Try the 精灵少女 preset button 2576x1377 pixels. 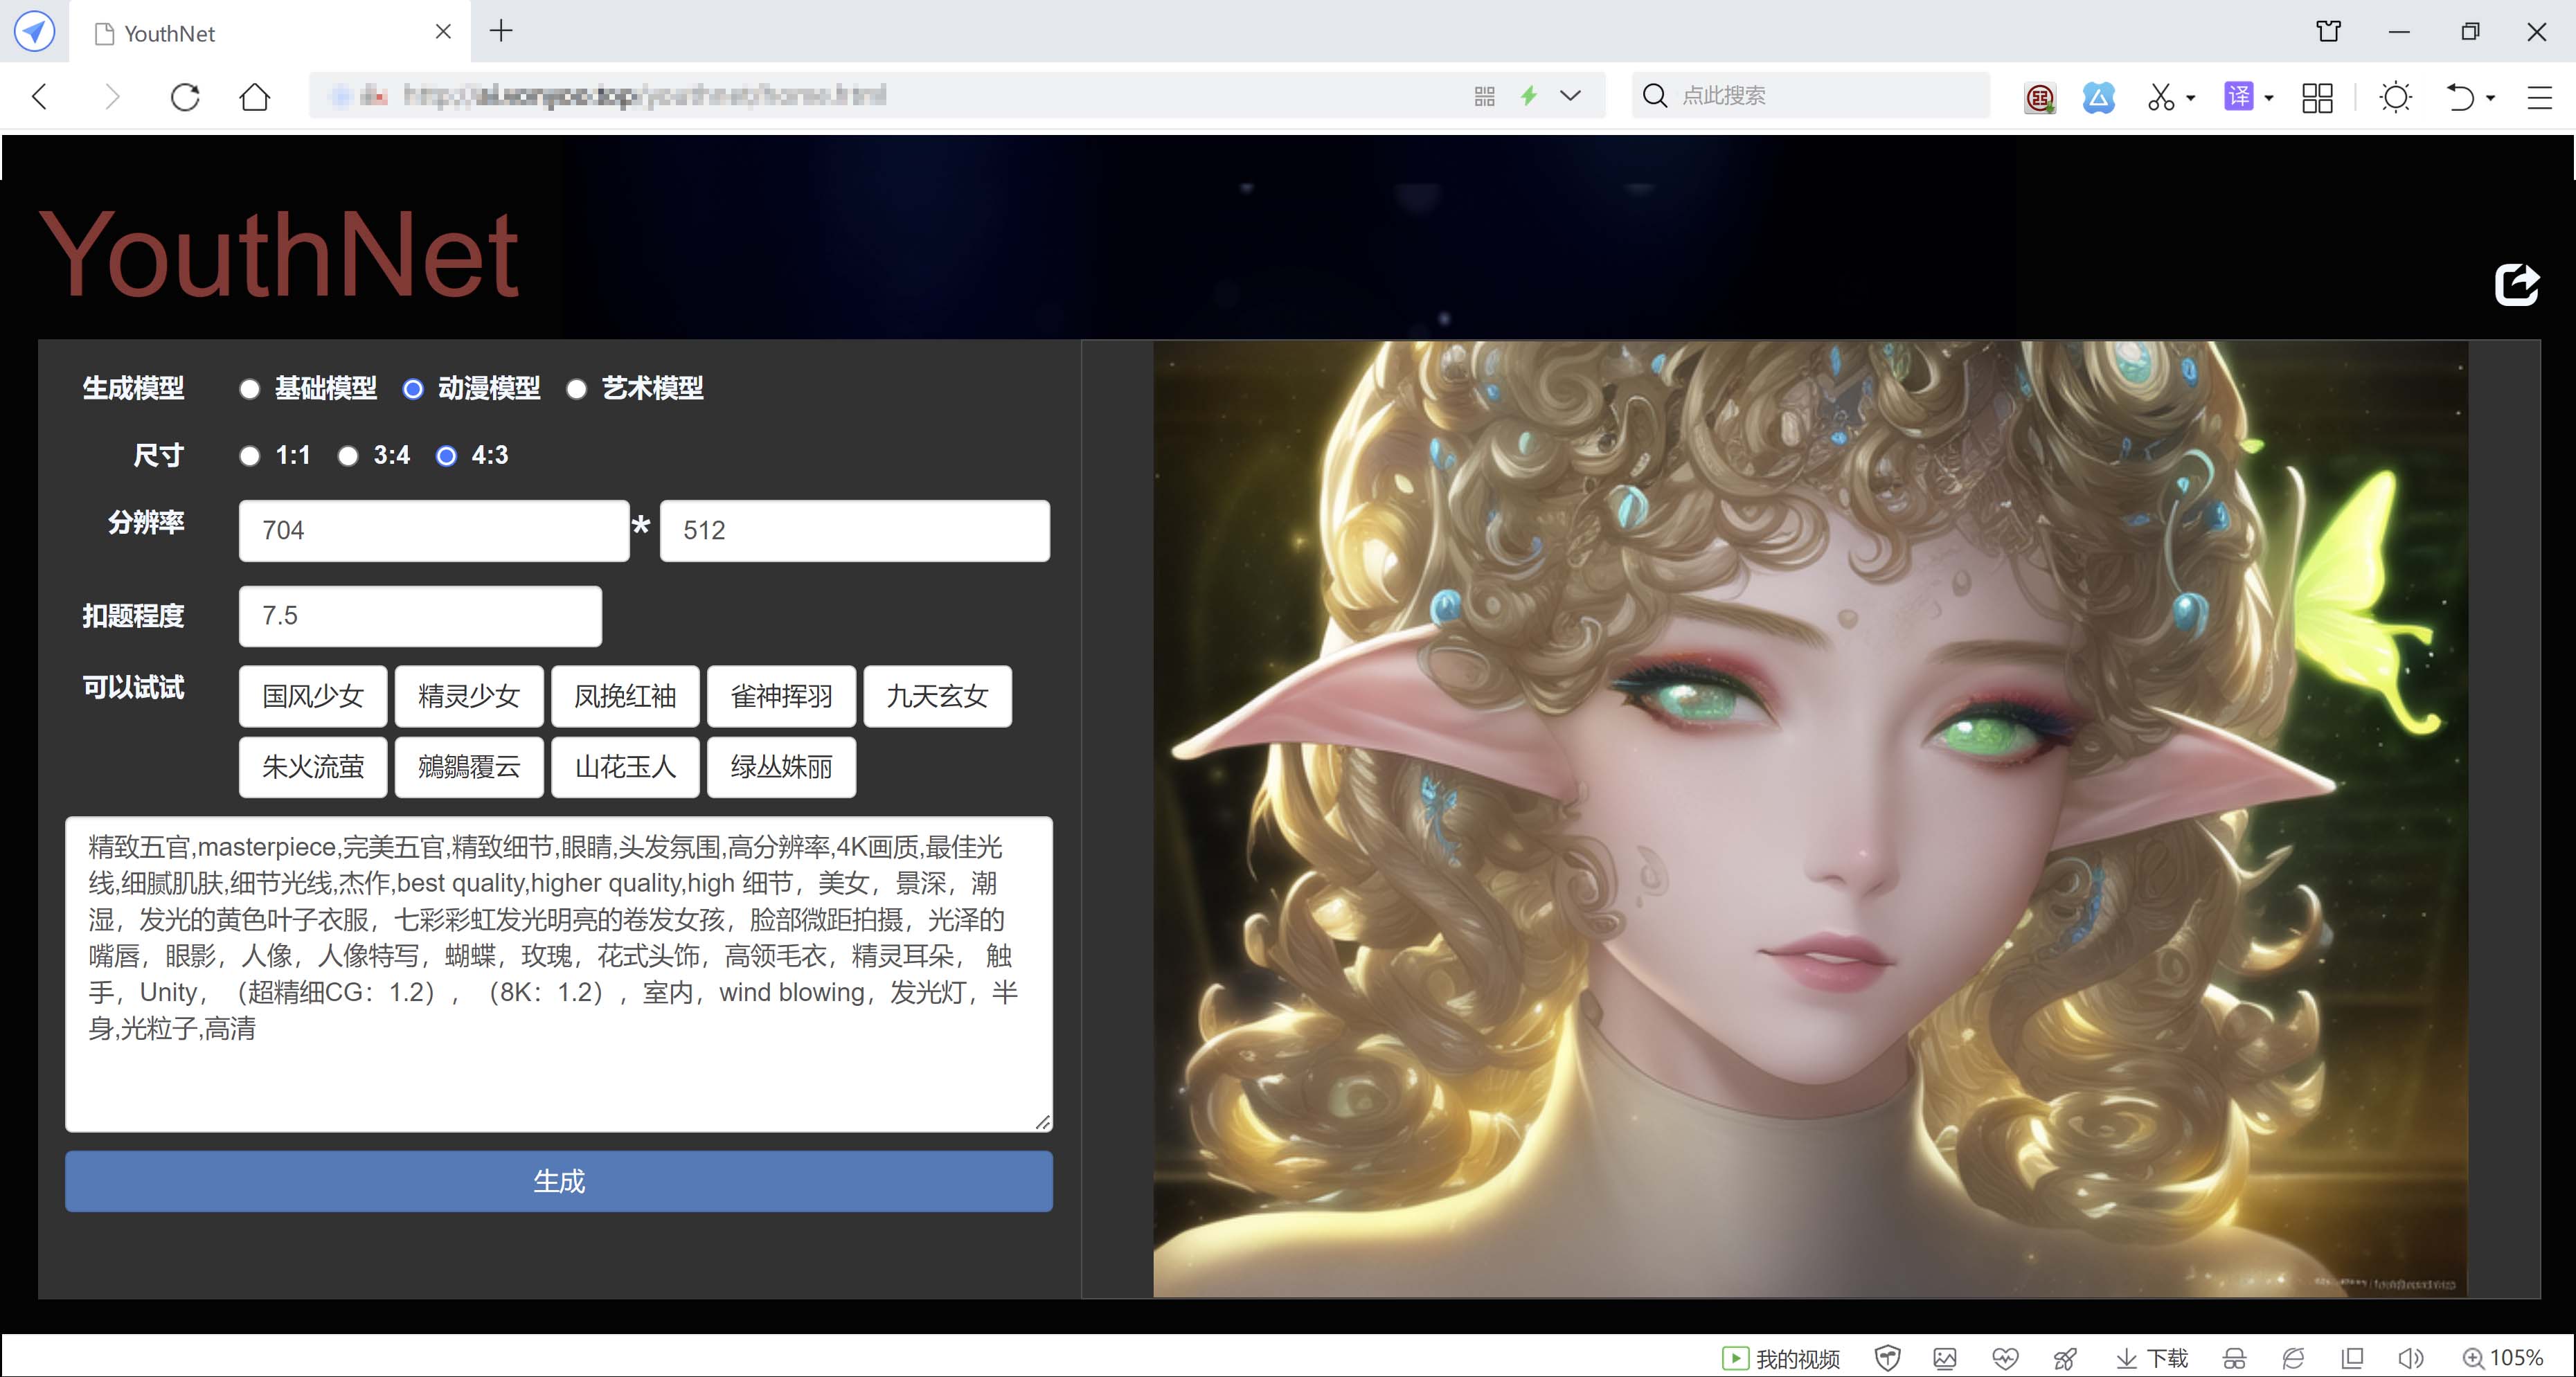469,696
